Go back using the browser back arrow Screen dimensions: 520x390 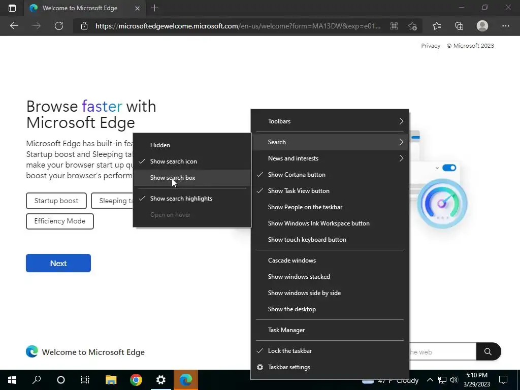14,26
